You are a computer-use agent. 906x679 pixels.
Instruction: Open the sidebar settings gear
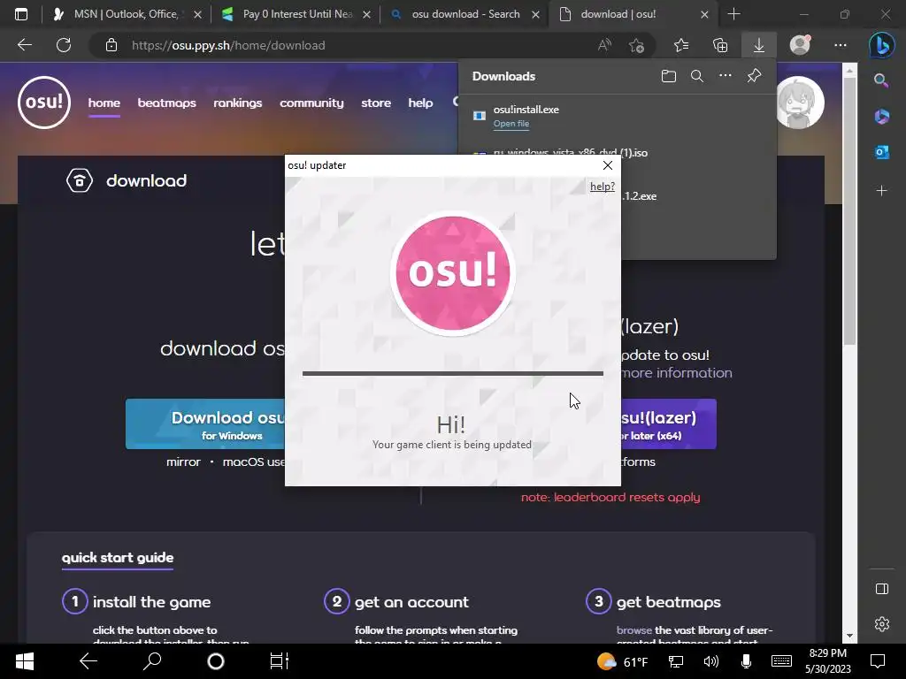(882, 624)
